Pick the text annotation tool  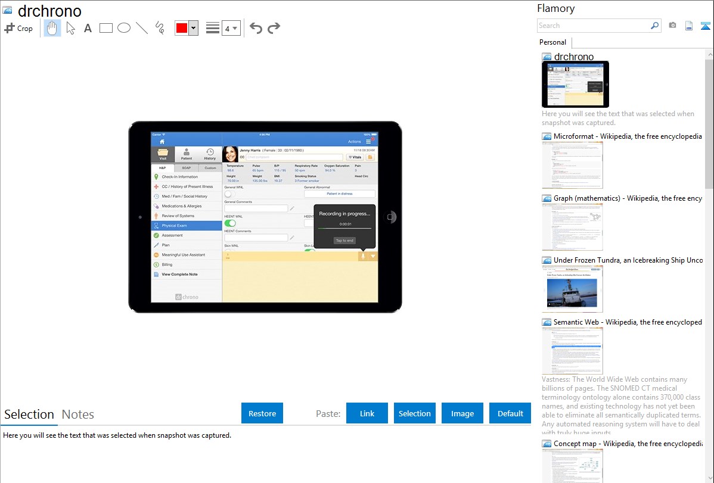pyautogui.click(x=88, y=28)
